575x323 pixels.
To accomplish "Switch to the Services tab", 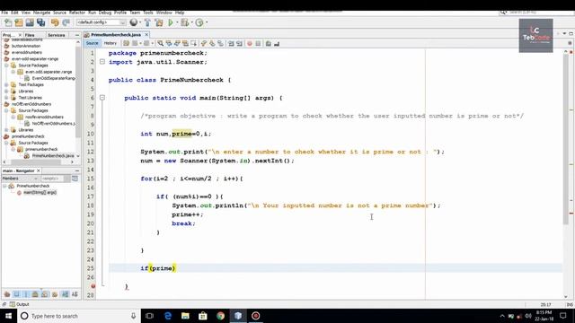I will click(56, 35).
